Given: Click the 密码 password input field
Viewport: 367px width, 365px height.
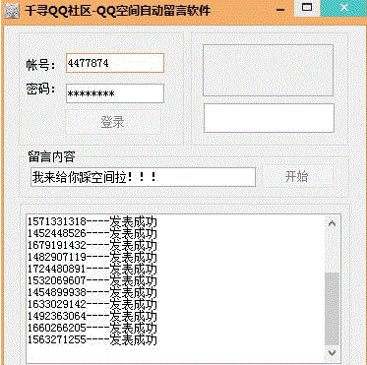Looking at the screenshot, I should 115,93.
